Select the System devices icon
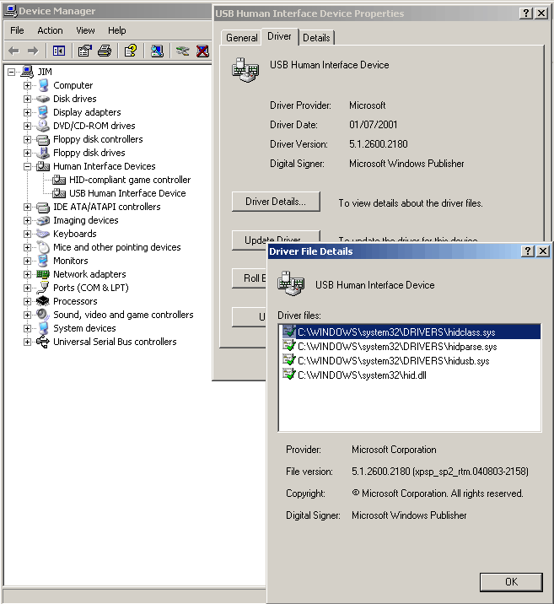The image size is (554, 604). click(44, 328)
